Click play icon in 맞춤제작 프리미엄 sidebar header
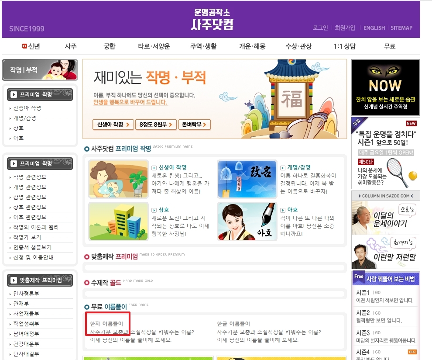Image resolution: width=432 pixels, height=360 pixels. point(14,280)
